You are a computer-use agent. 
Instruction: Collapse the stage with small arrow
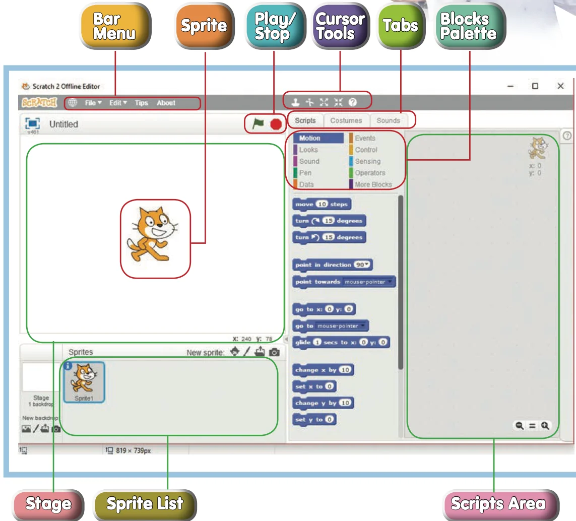(286, 339)
